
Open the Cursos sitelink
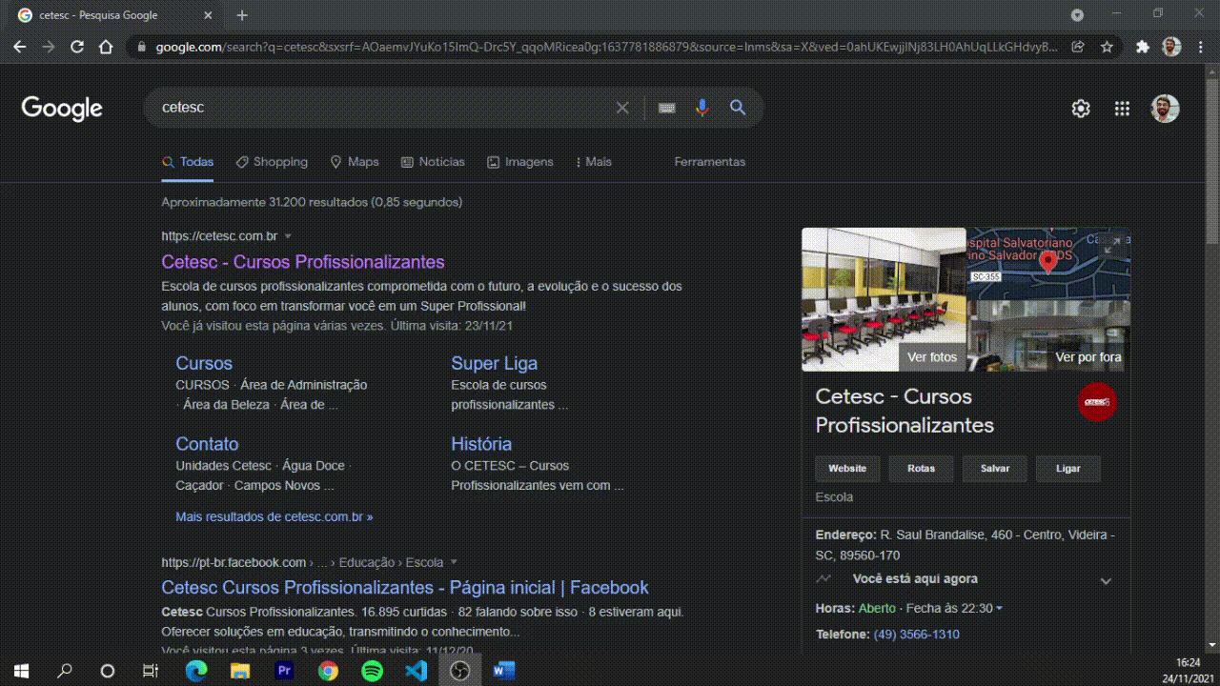coord(204,363)
